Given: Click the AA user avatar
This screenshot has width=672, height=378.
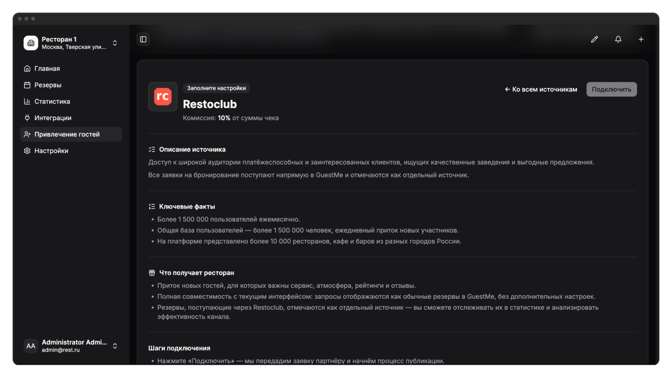Looking at the screenshot, I should pyautogui.click(x=31, y=346).
